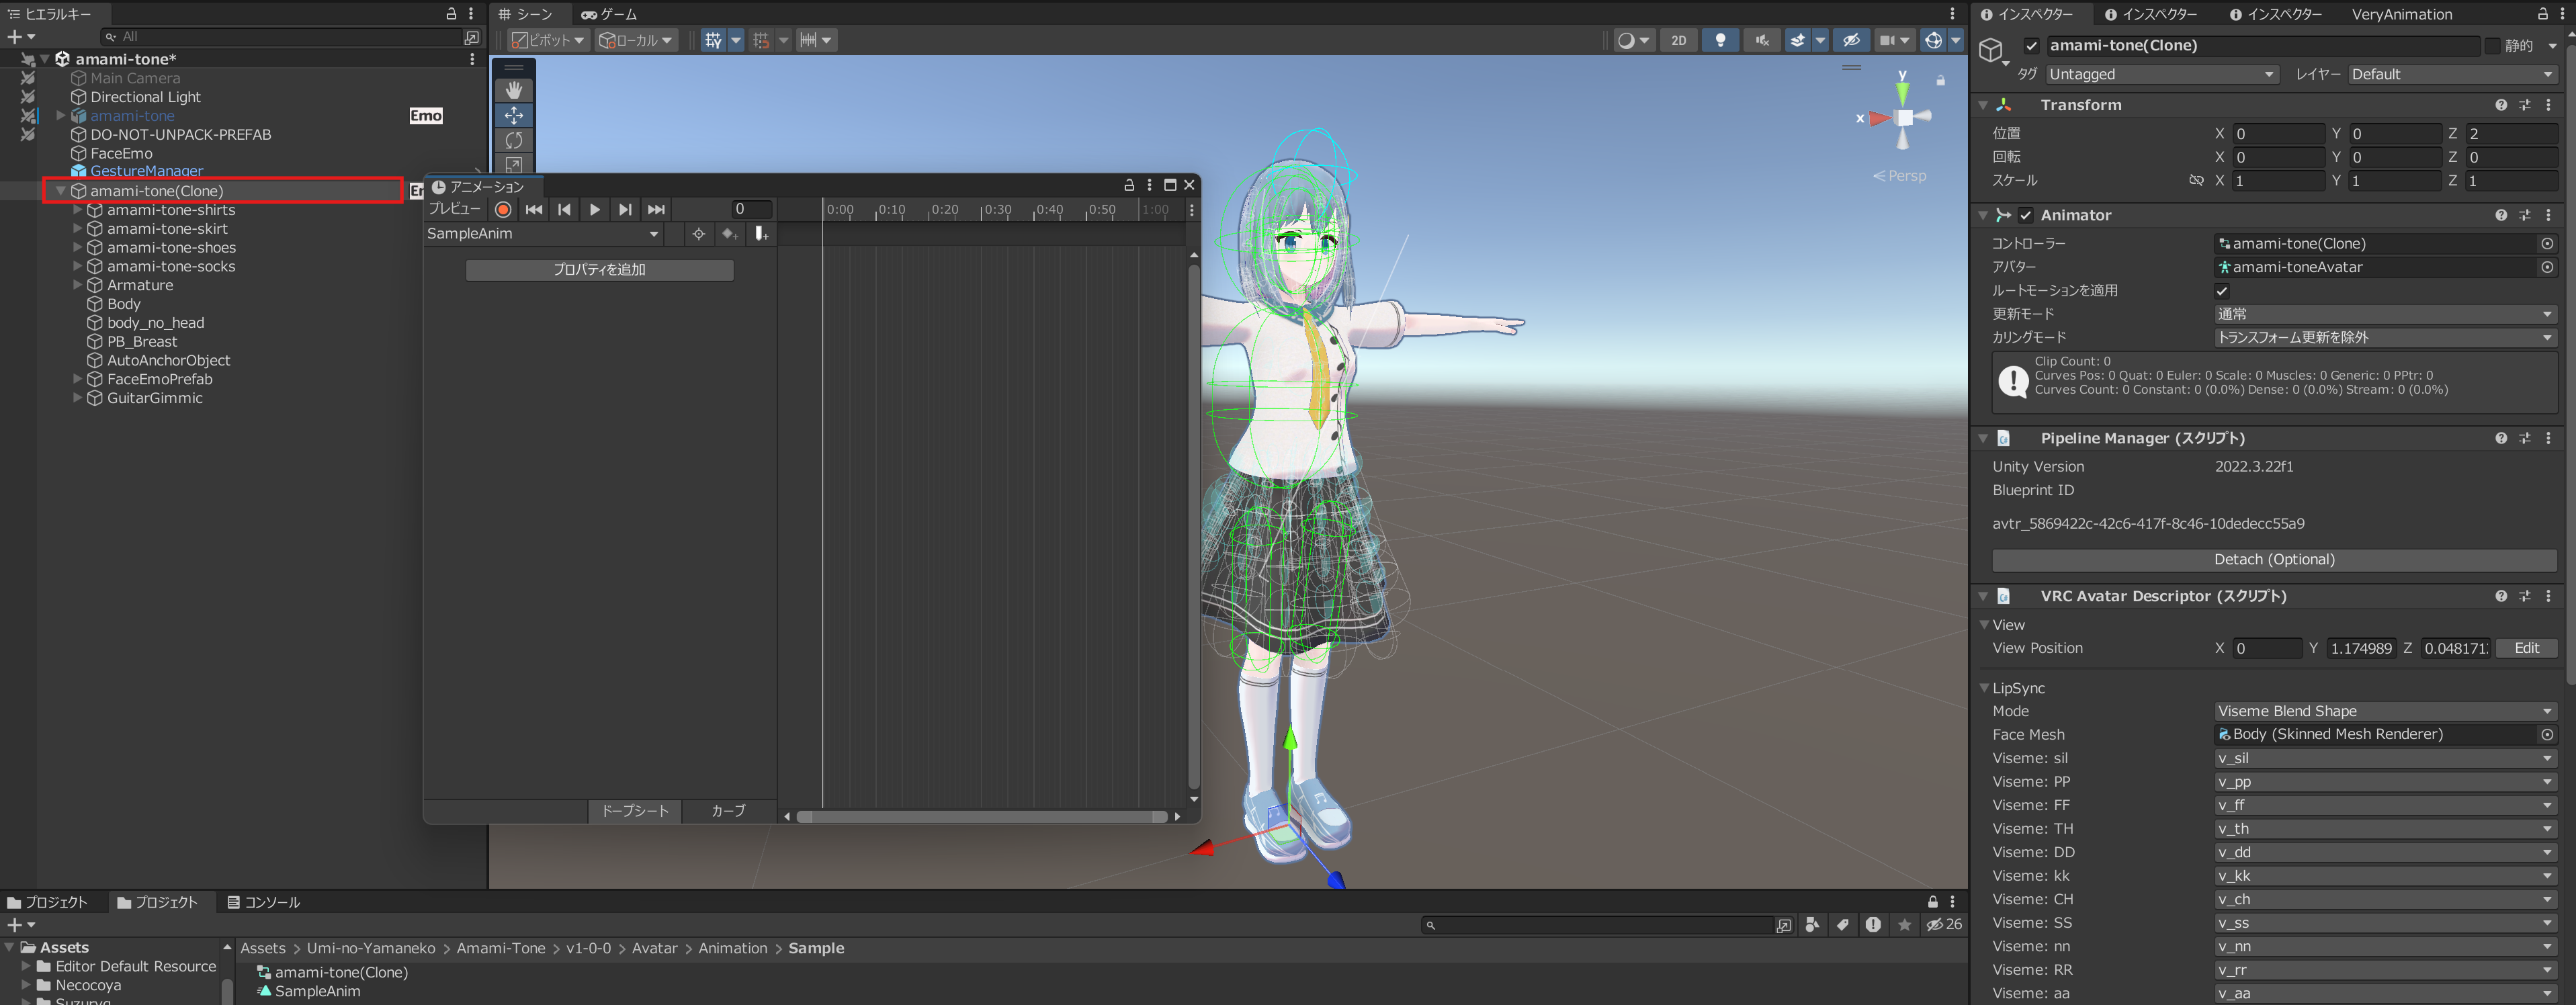This screenshot has height=1005, width=2576.
Task: Toggle hidden objects visibility eye icon
Action: point(1851,40)
